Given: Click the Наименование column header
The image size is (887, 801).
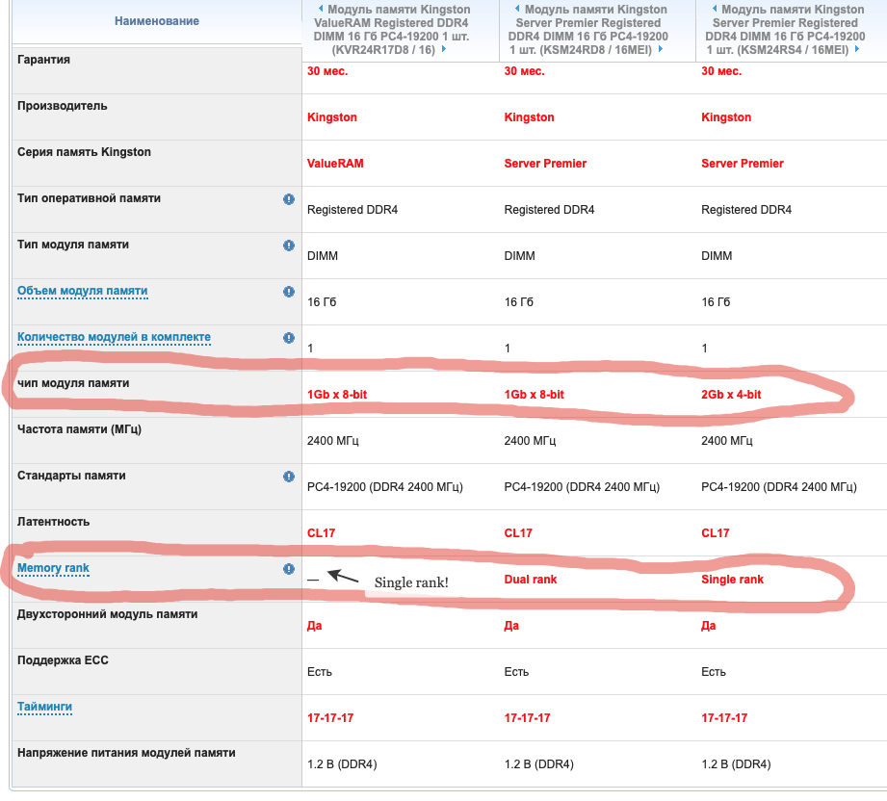Looking at the screenshot, I should coord(157,21).
